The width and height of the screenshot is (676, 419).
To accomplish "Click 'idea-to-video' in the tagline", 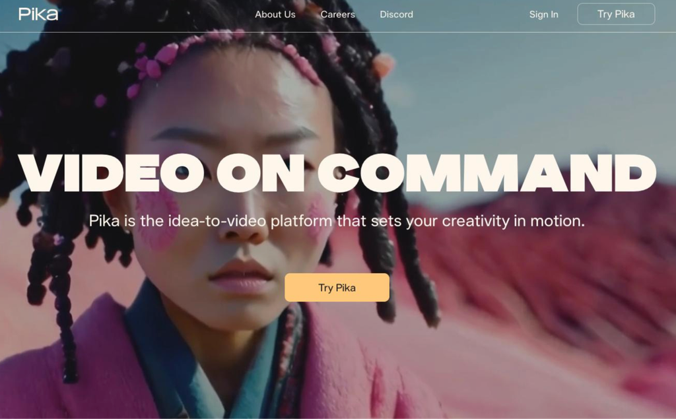I will pyautogui.click(x=217, y=220).
